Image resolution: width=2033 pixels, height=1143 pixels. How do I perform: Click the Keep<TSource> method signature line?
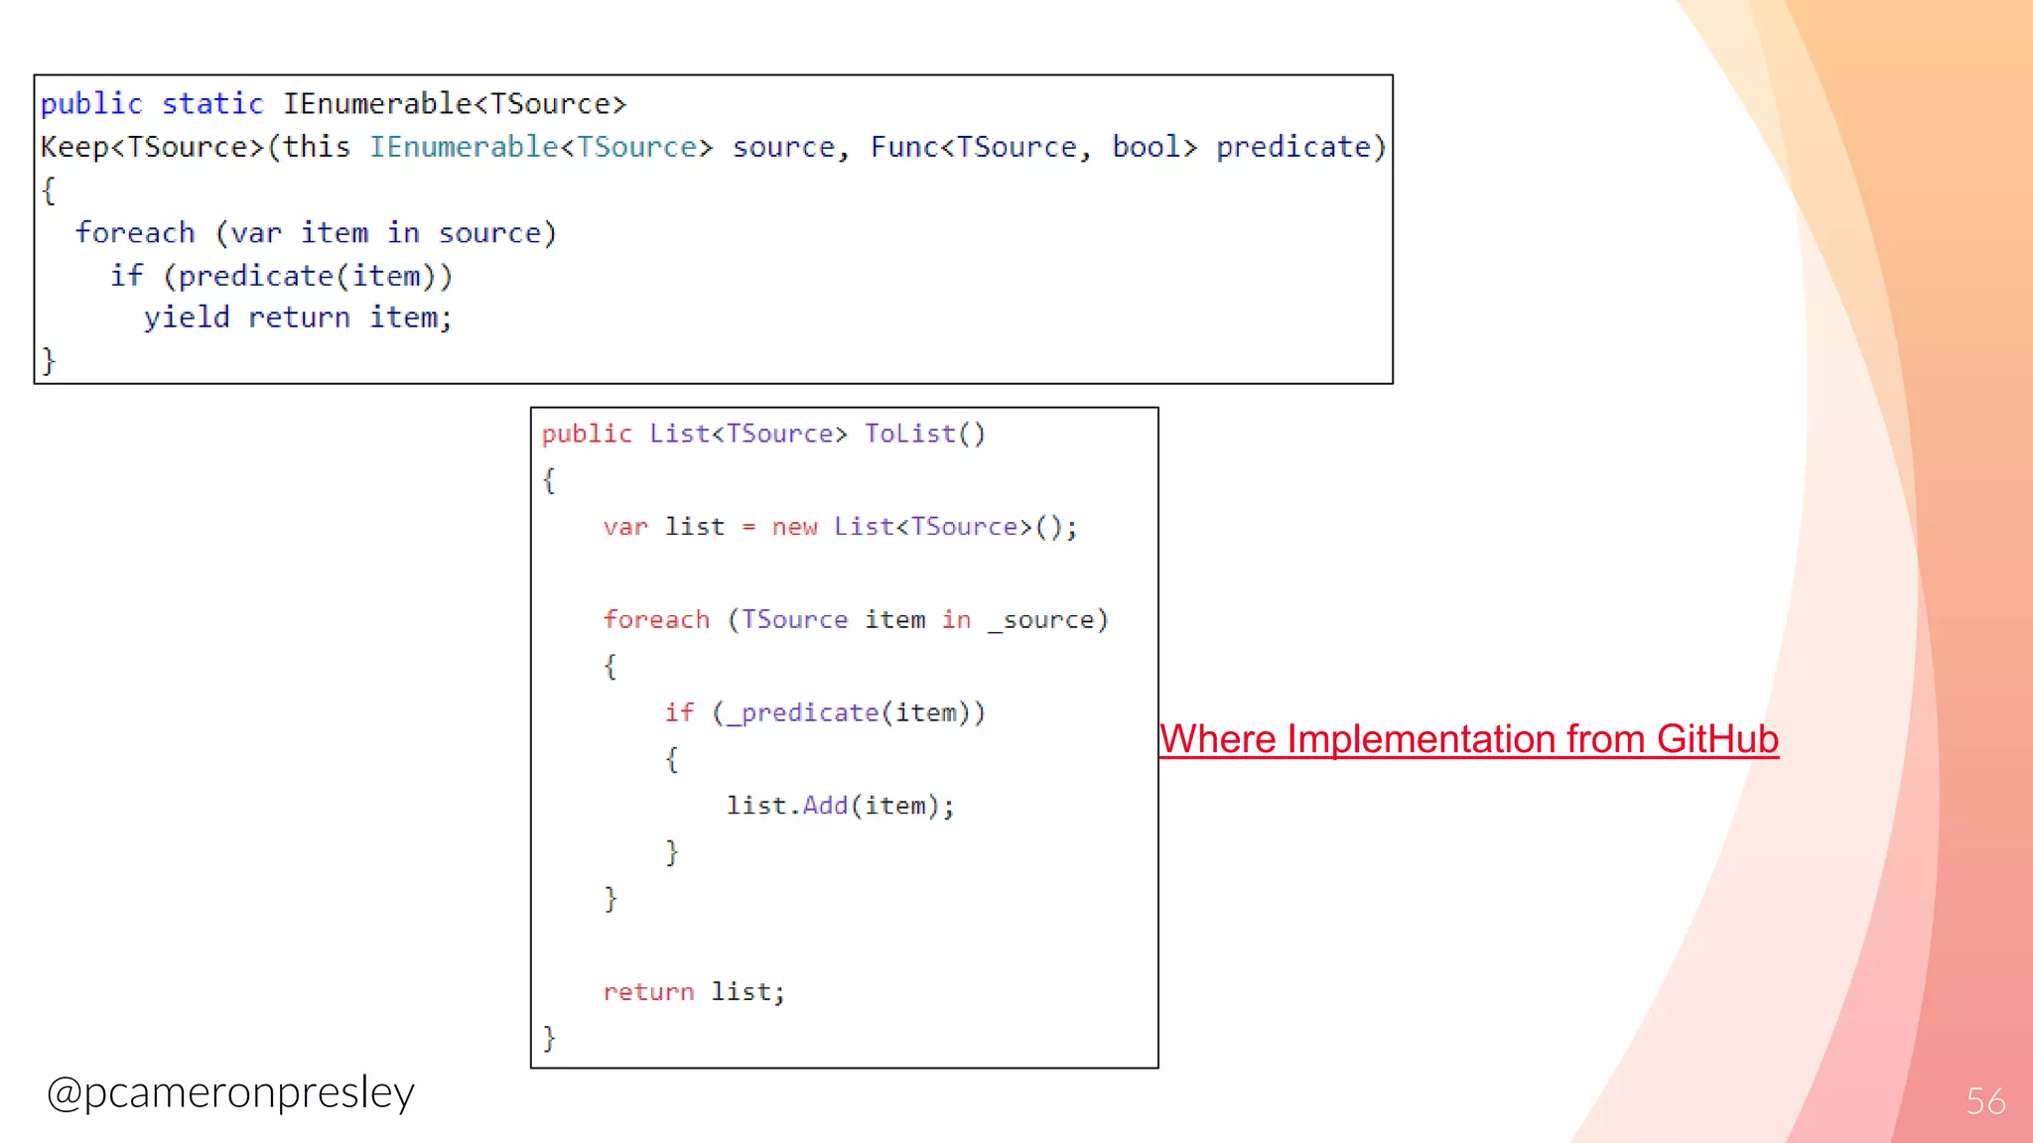click(713, 147)
